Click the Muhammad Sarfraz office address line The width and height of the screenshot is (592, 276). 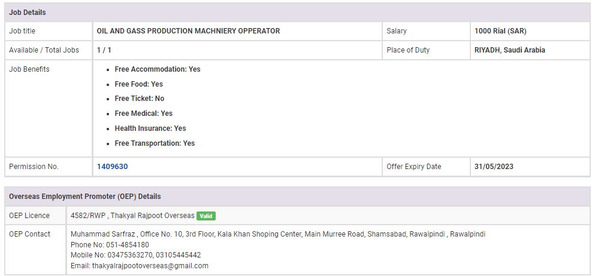click(277, 234)
